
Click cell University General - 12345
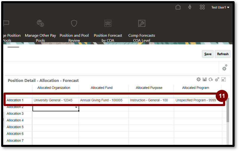tap(53, 100)
